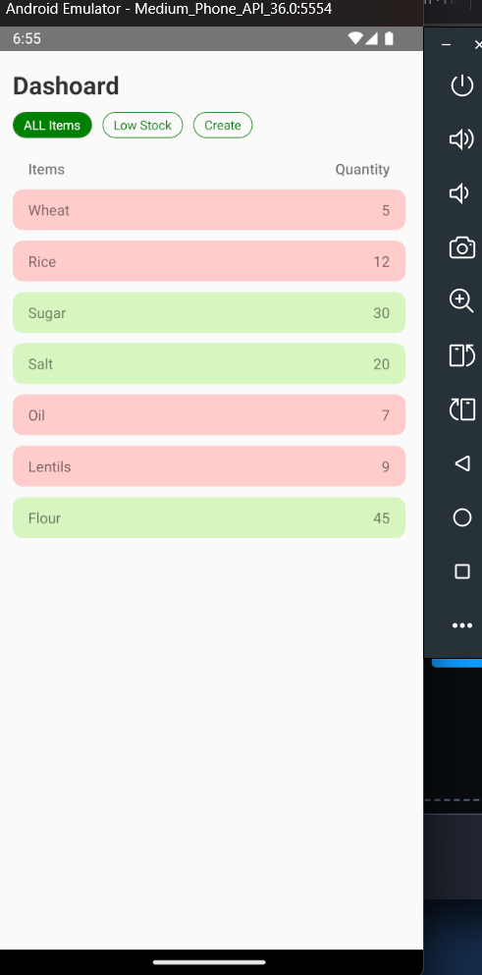Click the emulator power button icon

coord(461,85)
